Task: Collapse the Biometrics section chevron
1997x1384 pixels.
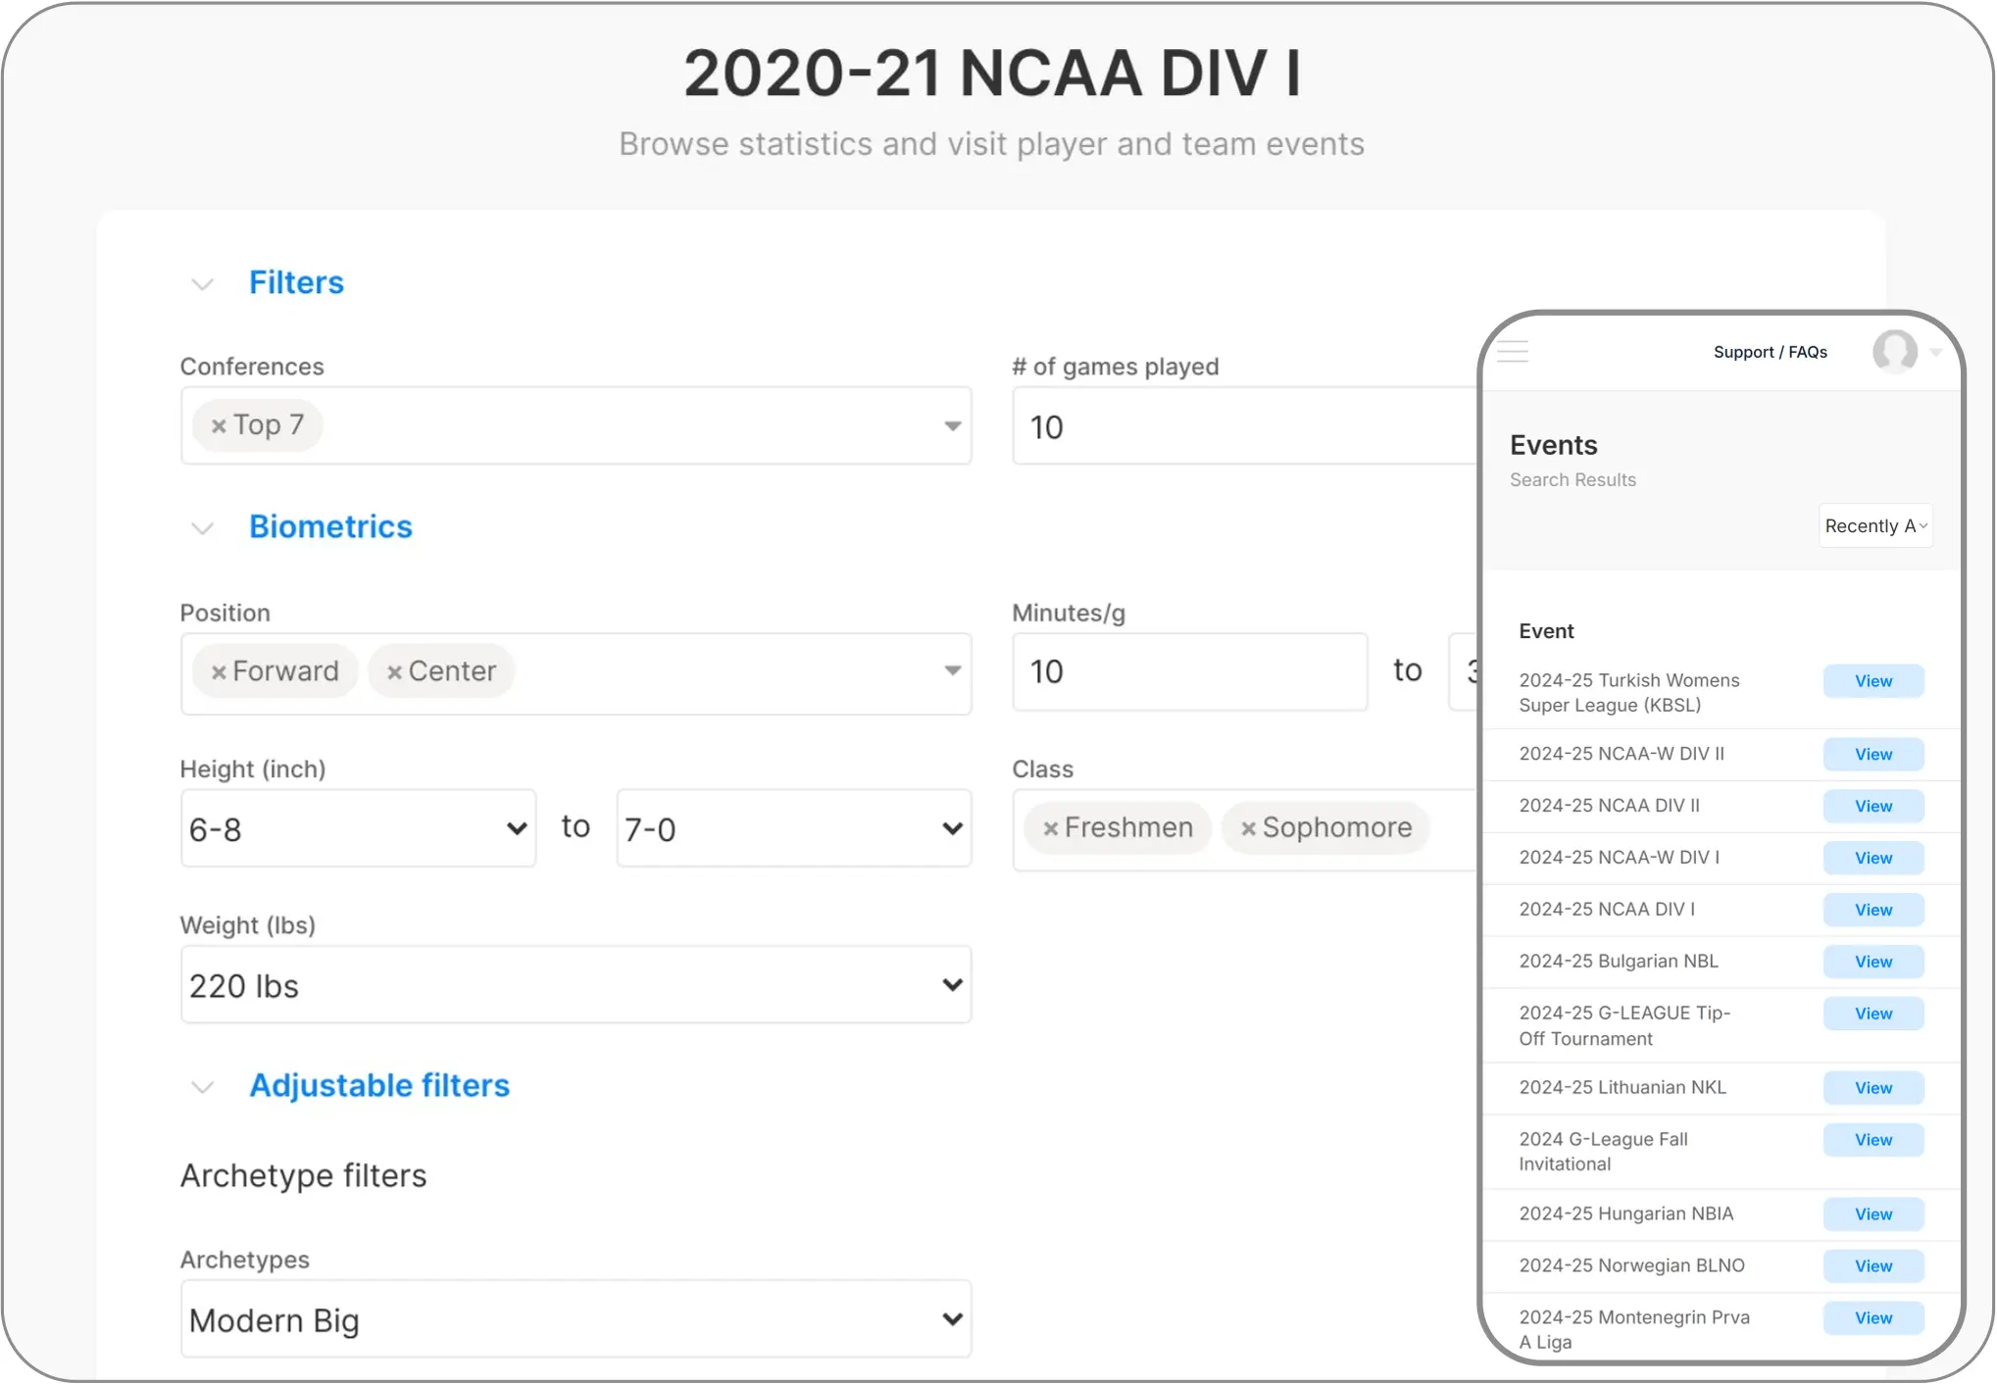Action: [203, 529]
